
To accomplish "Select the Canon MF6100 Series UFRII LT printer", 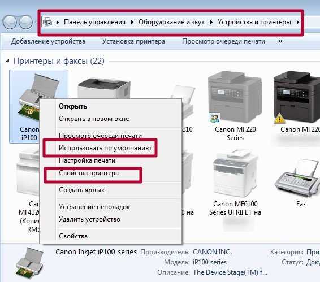I will pos(235,173).
